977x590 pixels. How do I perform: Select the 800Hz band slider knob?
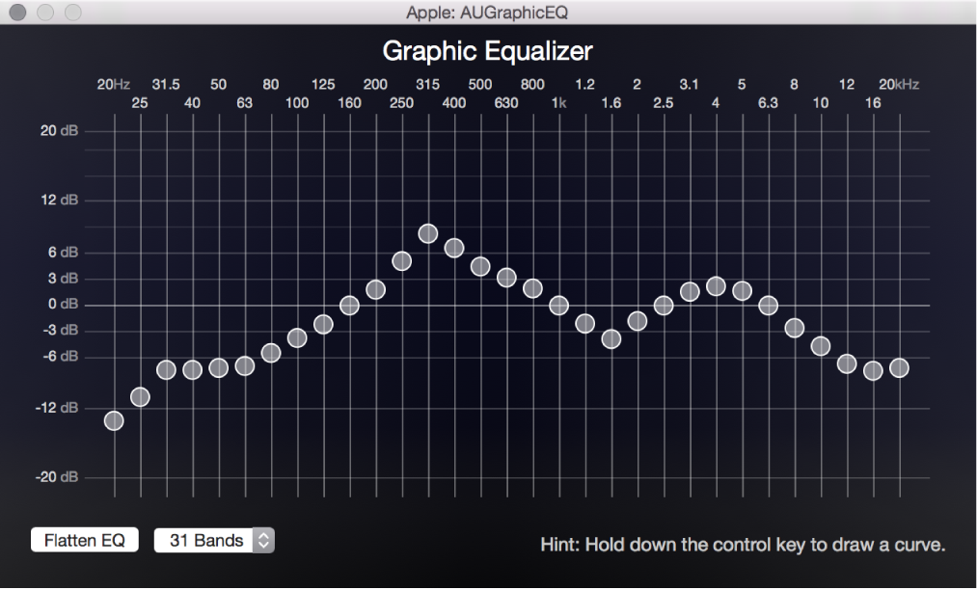(531, 286)
